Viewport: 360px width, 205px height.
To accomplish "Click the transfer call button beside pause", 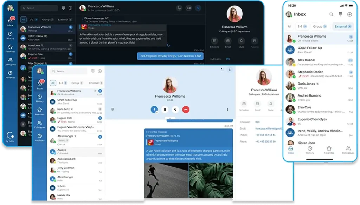I will point(175,110).
